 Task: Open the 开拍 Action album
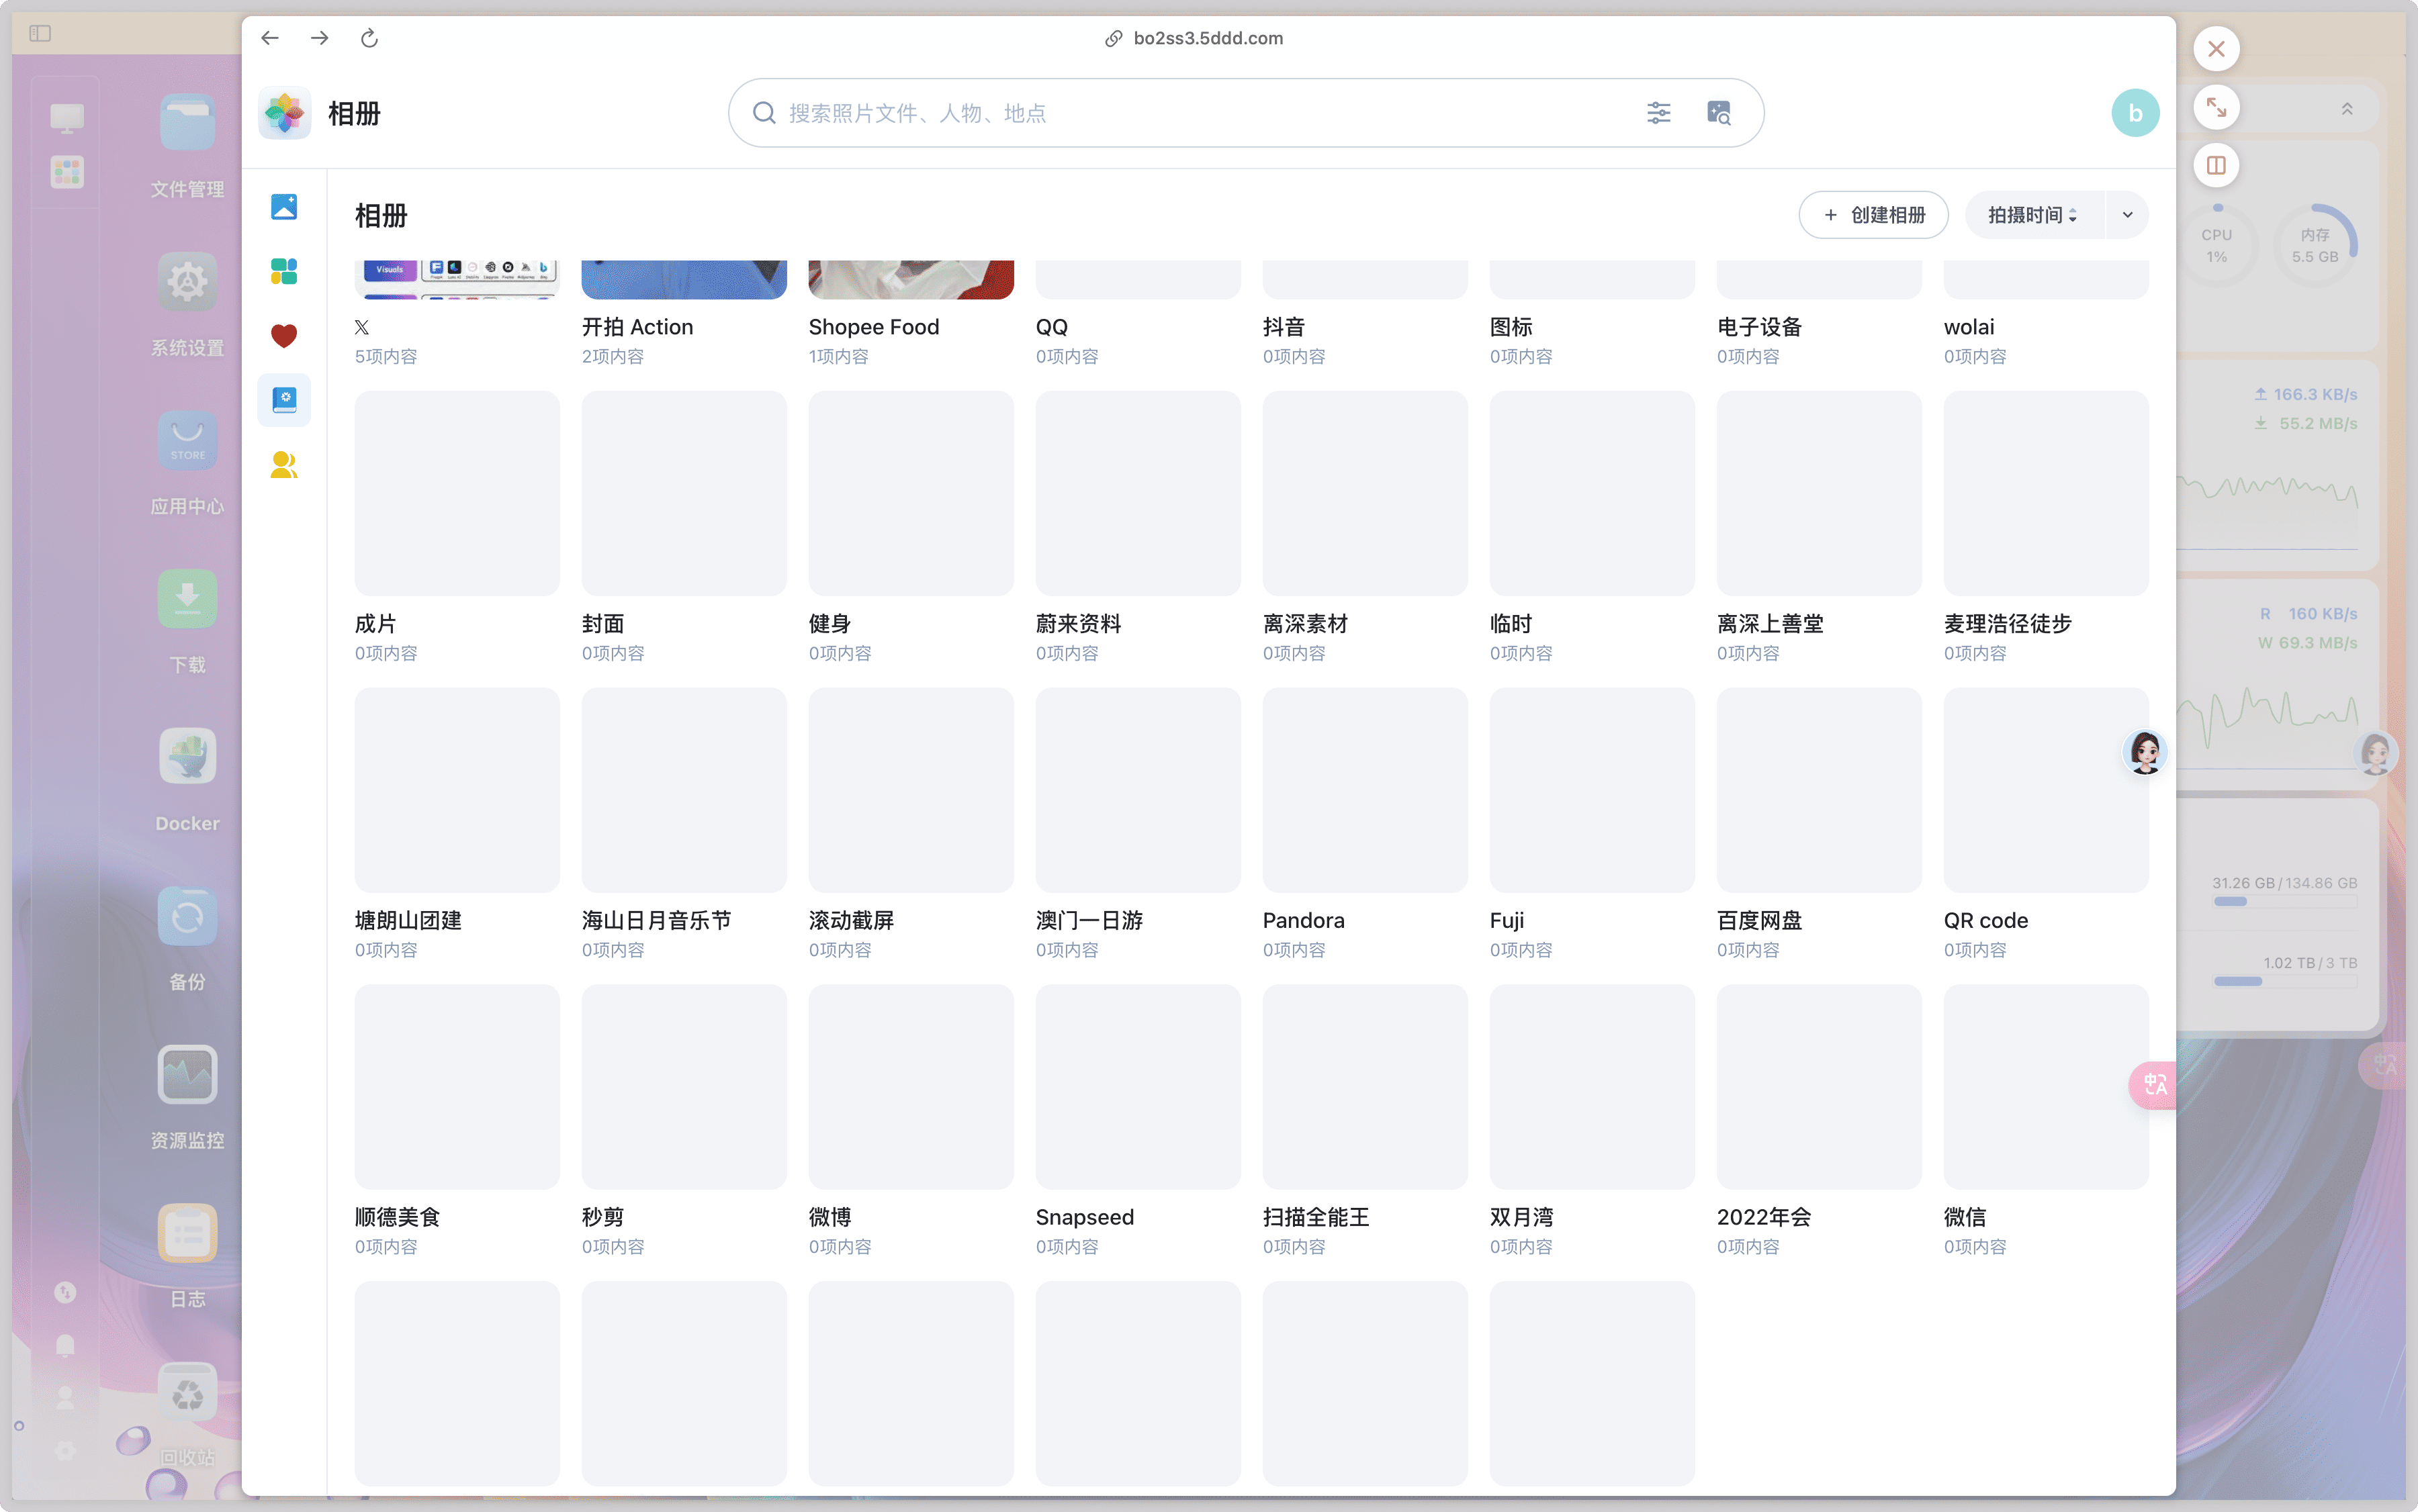683,280
